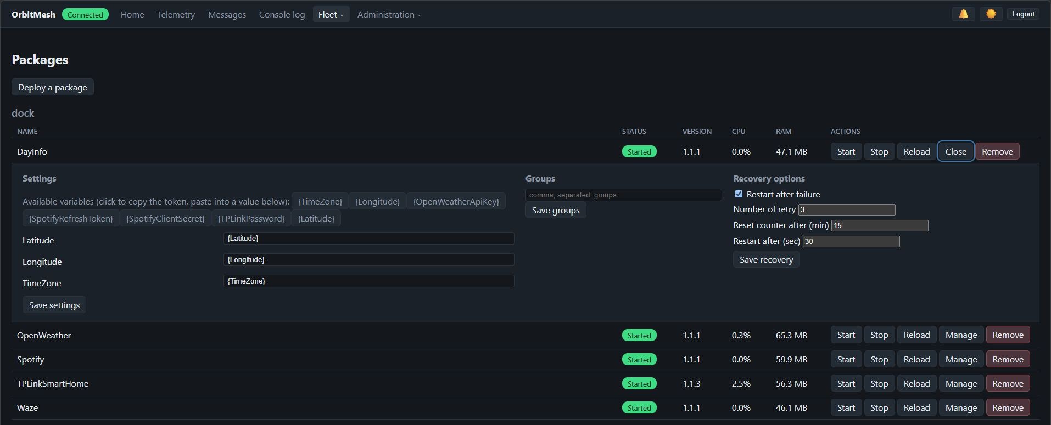Stop the Spotify package
The width and height of the screenshot is (1051, 425).
(x=879, y=359)
